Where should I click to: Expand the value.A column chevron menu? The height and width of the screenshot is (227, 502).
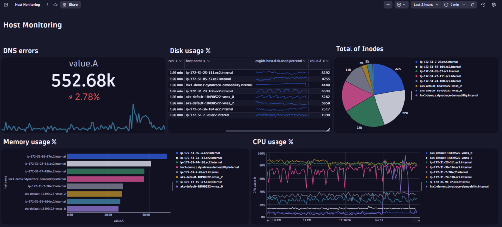coord(328,61)
